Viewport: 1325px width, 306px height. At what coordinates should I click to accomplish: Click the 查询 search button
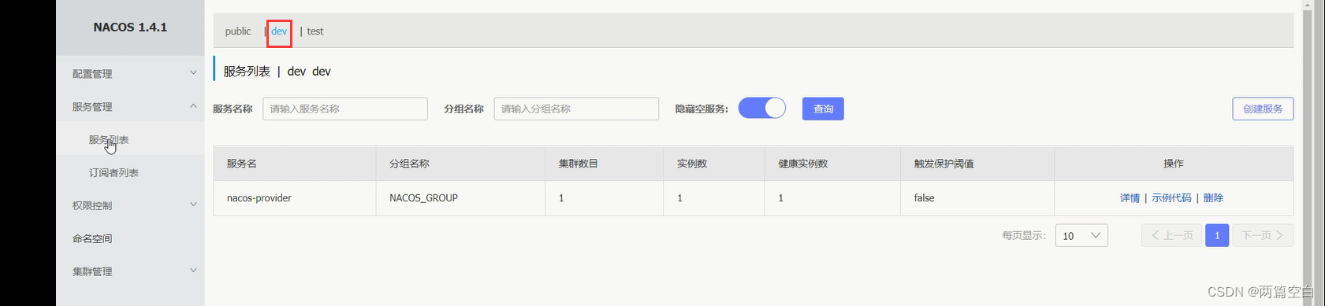coord(823,109)
